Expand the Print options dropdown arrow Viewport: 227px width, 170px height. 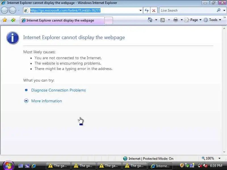pos(182,20)
